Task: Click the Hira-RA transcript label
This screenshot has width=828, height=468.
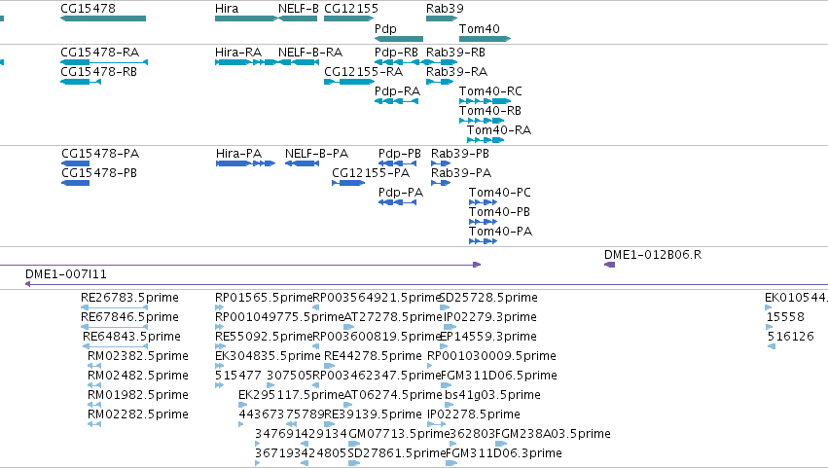Action: tap(238, 53)
